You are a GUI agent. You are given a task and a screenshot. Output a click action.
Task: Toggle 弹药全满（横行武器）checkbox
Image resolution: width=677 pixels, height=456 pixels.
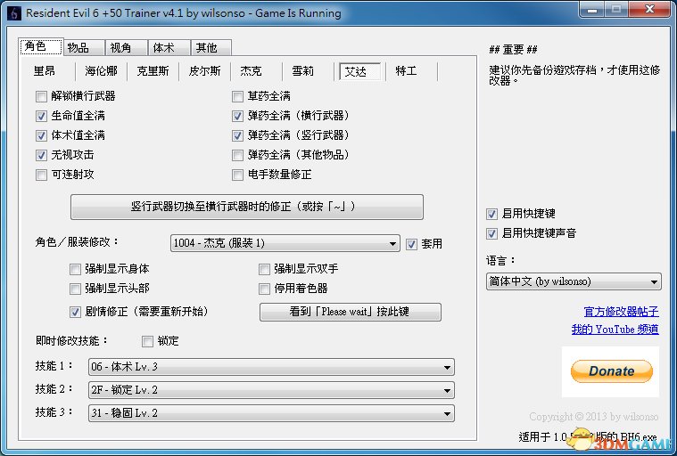237,116
